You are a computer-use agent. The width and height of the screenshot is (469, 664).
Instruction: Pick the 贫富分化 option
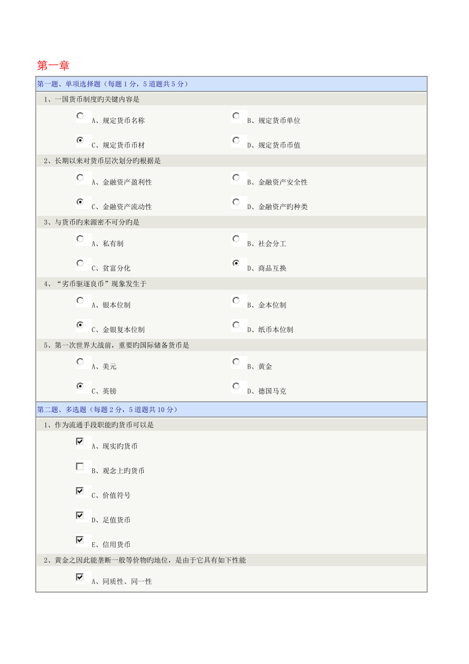(x=80, y=263)
